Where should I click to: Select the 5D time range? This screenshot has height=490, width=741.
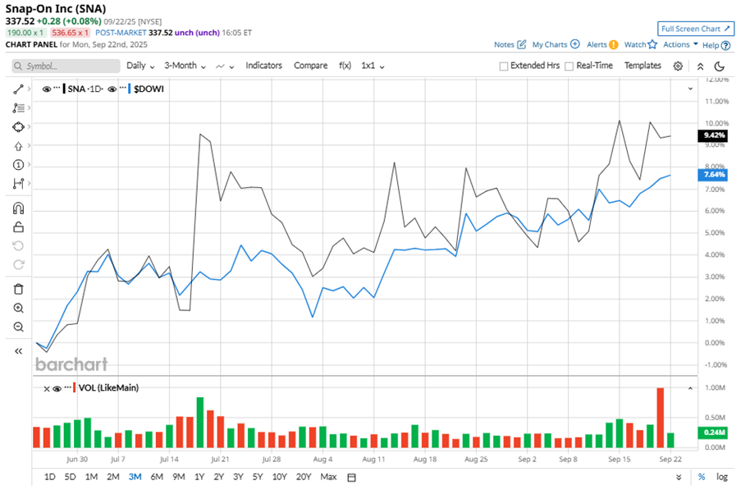tap(70, 477)
